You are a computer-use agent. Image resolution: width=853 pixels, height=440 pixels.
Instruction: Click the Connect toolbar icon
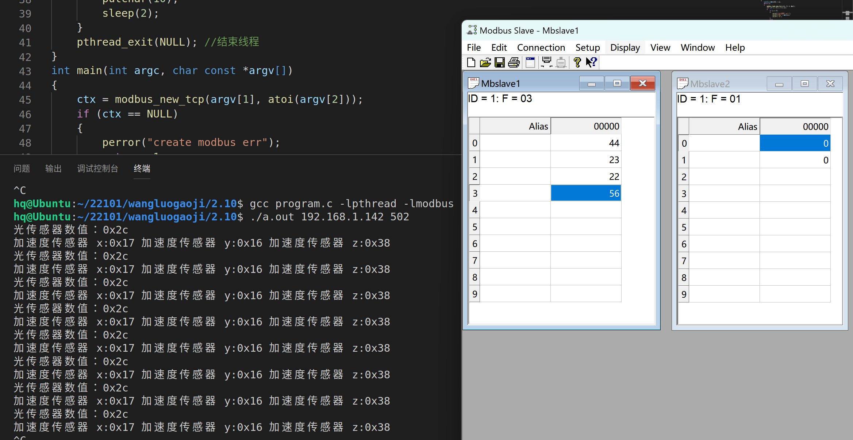(x=546, y=63)
